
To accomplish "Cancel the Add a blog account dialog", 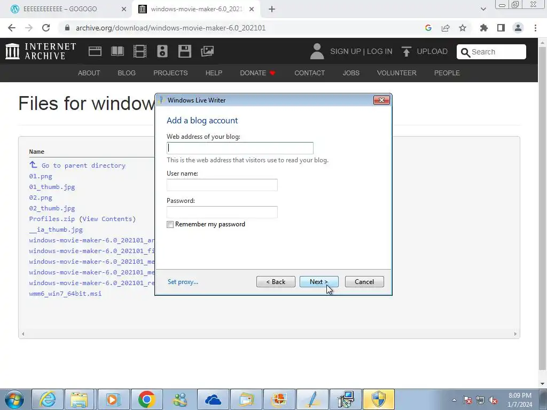I will (x=364, y=282).
